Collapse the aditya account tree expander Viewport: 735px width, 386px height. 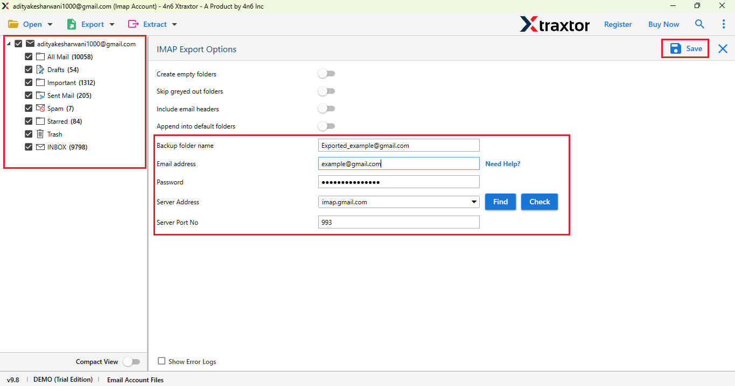[x=9, y=44]
